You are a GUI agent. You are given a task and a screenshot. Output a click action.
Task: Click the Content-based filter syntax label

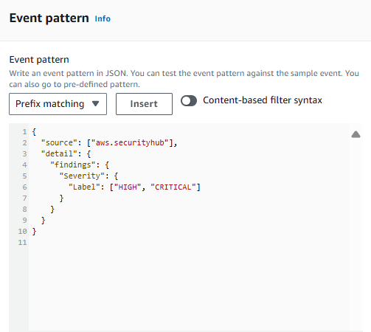click(263, 100)
